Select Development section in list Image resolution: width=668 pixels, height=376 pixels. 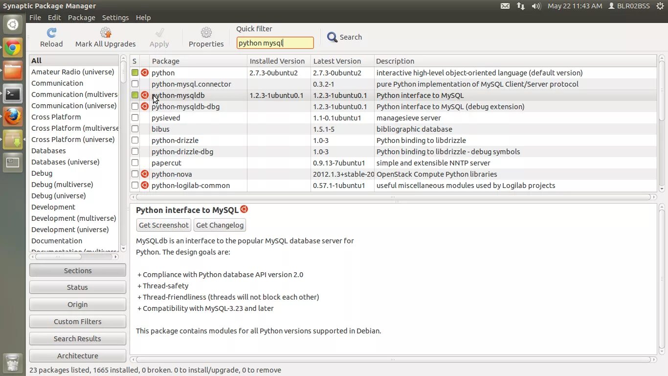53,207
